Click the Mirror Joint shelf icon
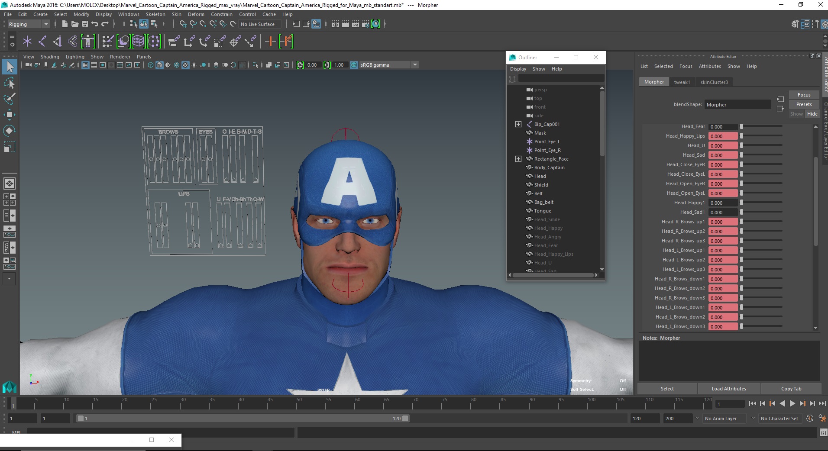Screen dimensions: 828x451 pos(57,42)
